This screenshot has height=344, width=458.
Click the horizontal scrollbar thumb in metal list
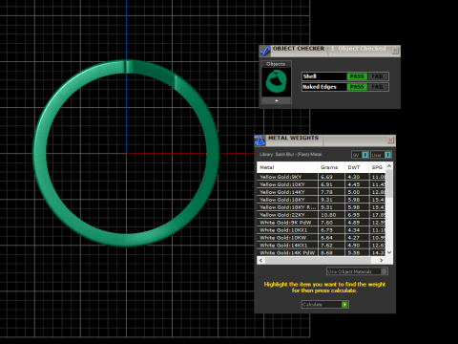tap(318, 260)
